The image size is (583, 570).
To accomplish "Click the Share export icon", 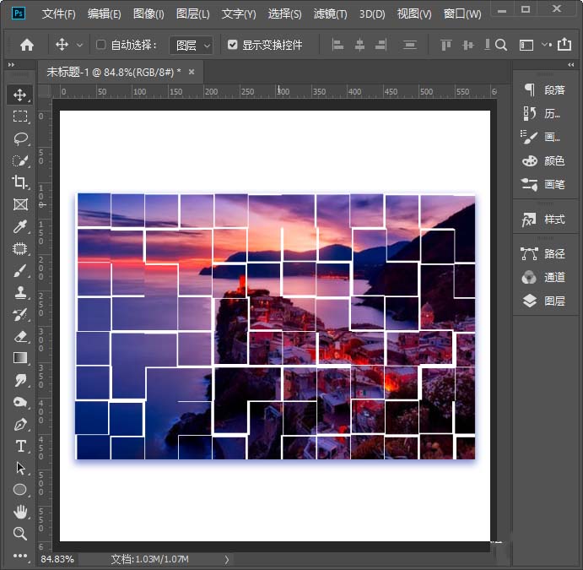I will click(x=564, y=44).
